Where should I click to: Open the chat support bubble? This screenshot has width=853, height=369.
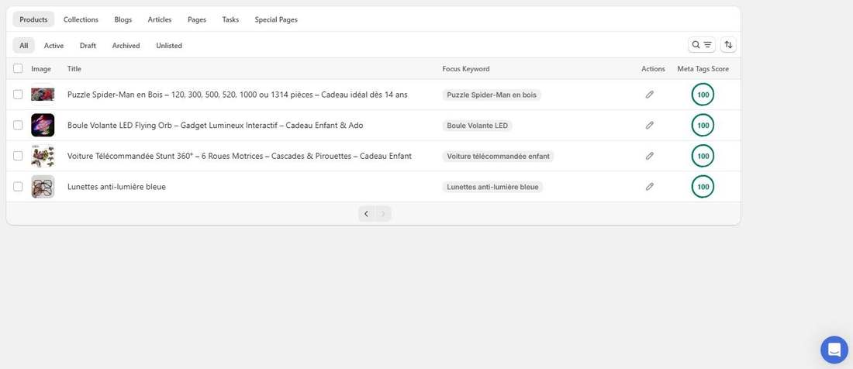coord(834,350)
